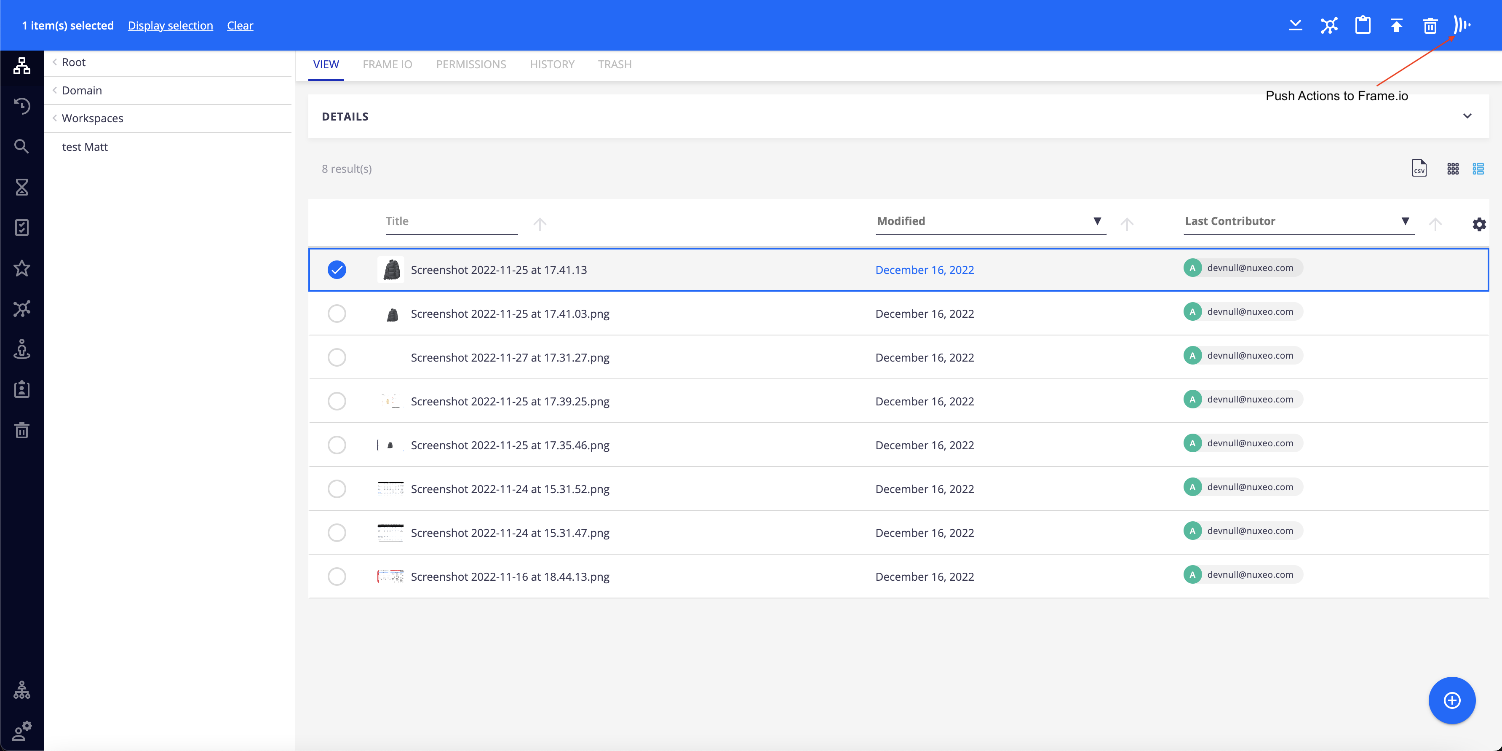The image size is (1502, 751).
Task: Select radio button for Screenshot 2022-11-27
Action: (337, 357)
